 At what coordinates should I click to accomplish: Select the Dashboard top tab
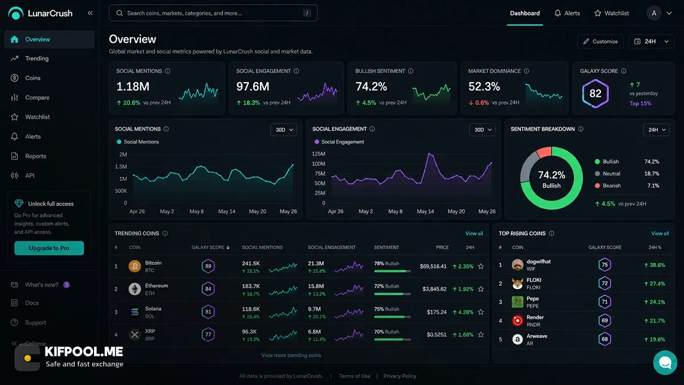click(525, 13)
